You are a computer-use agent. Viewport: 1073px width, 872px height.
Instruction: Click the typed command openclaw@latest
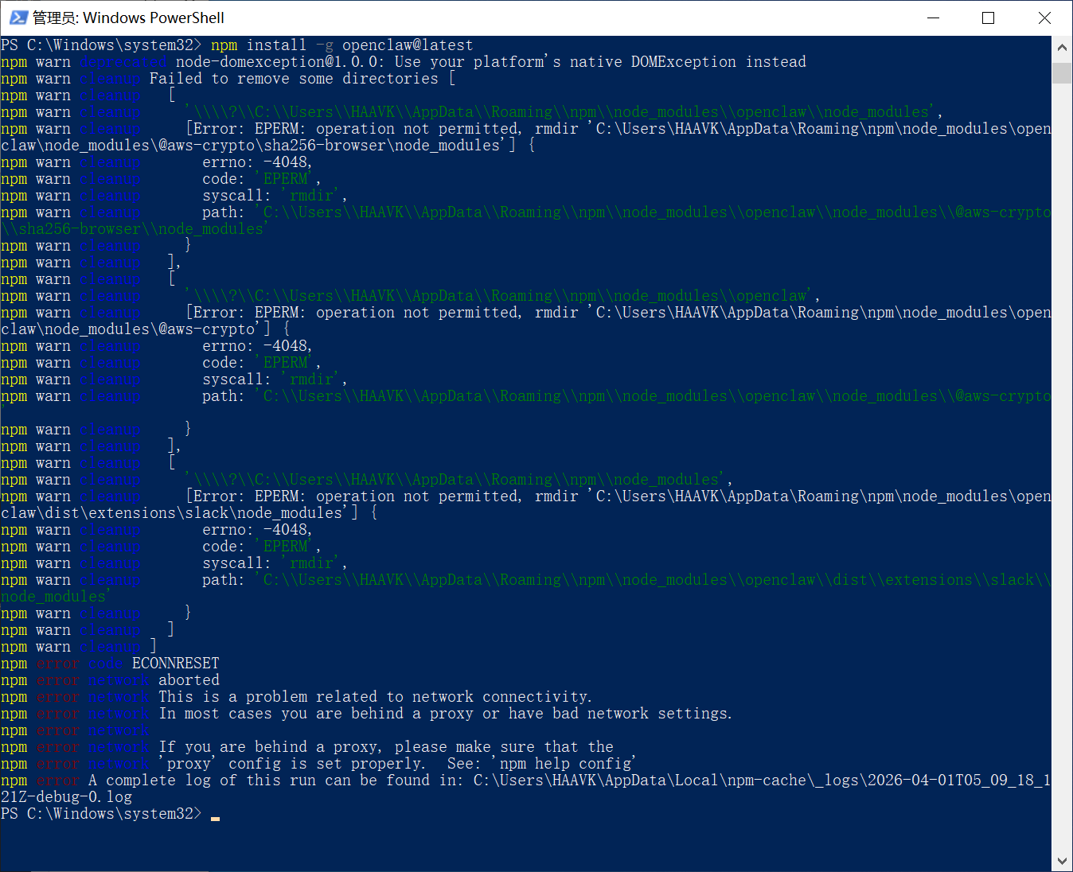pos(408,45)
